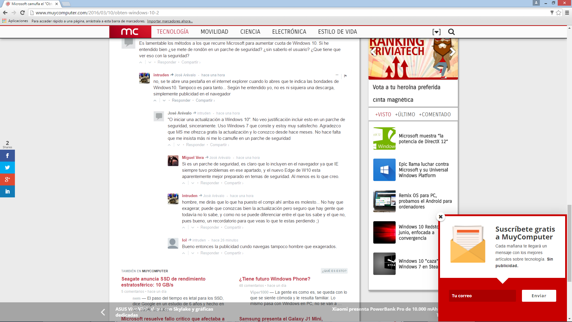
Task: Open the CIENCIA section
Action: (250, 32)
